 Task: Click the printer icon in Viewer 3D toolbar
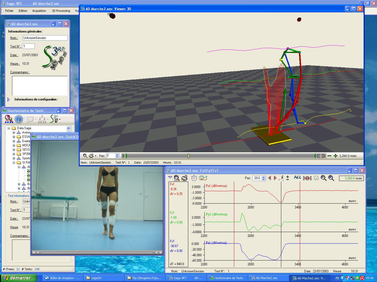click(x=91, y=156)
